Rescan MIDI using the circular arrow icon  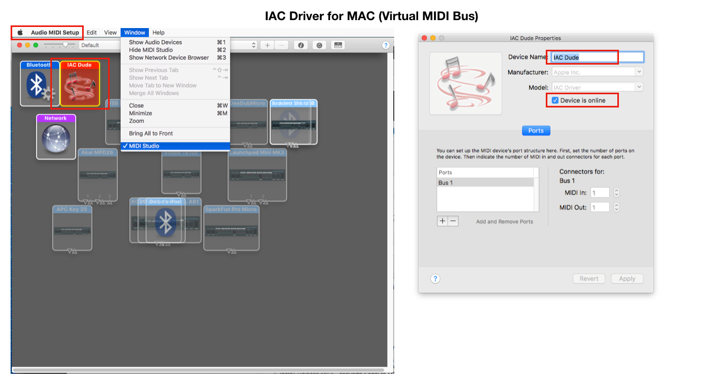(x=319, y=45)
